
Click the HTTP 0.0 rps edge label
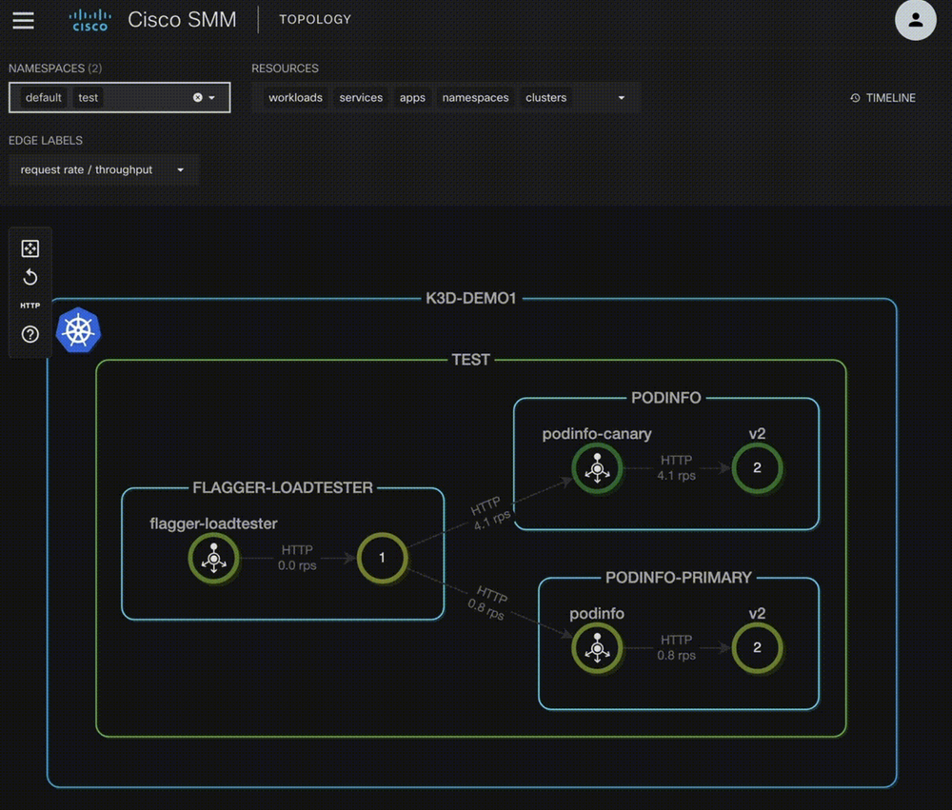click(x=297, y=558)
